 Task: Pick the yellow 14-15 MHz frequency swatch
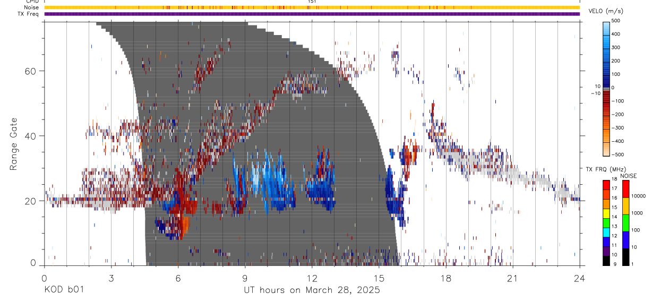[606, 213]
